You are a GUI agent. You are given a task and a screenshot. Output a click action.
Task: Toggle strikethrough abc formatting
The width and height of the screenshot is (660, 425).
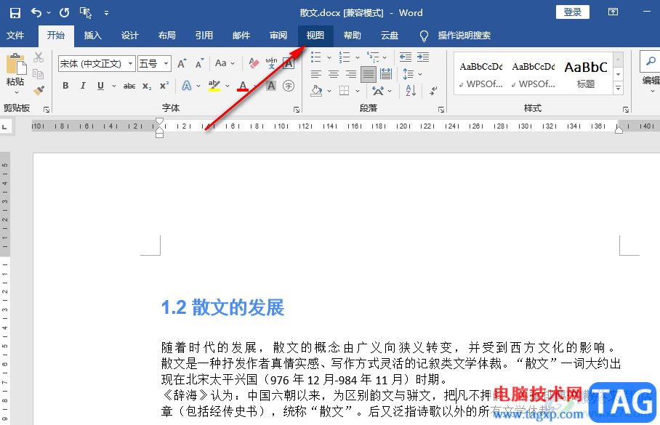point(129,86)
